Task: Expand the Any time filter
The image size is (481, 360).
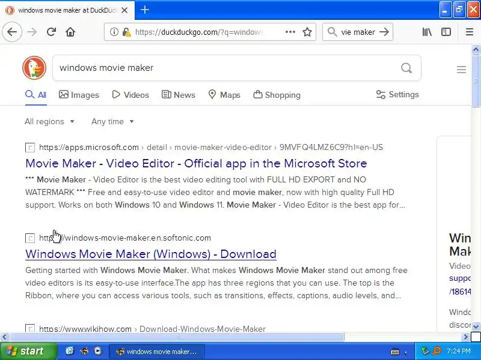Action: 112,122
